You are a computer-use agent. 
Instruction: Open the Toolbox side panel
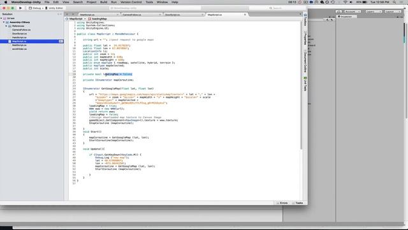305,20
